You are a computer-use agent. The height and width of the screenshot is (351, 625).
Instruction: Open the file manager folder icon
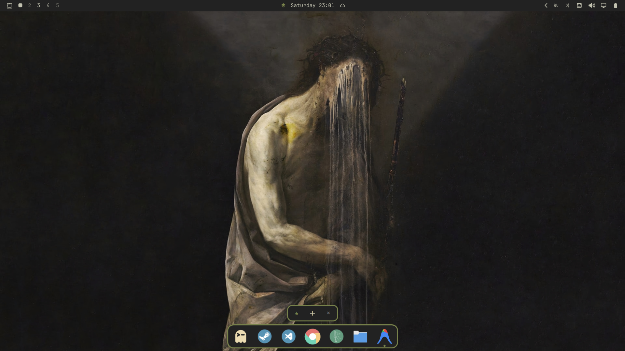360,337
